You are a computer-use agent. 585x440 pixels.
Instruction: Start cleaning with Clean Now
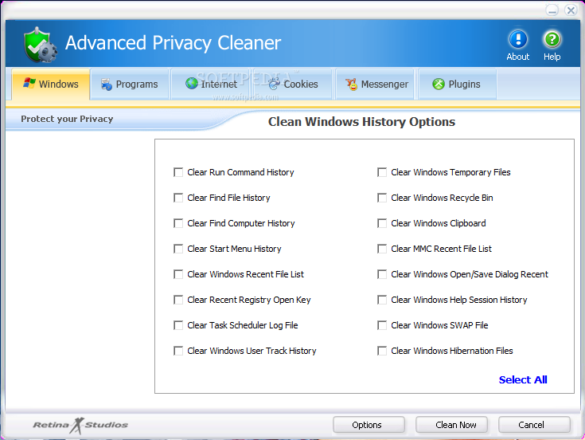pyautogui.click(x=451, y=425)
